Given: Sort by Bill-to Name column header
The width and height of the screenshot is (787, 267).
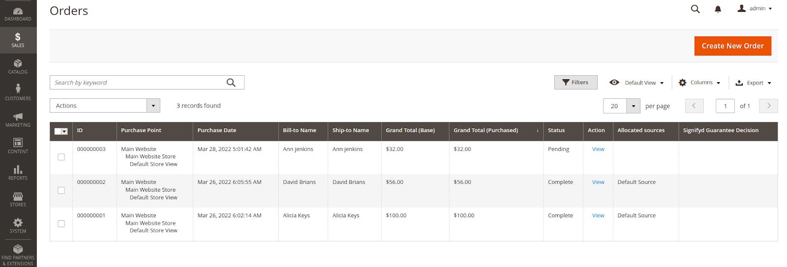Looking at the screenshot, I should pyautogui.click(x=303, y=130).
